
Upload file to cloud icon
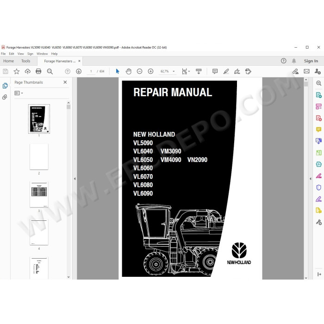[27, 71]
